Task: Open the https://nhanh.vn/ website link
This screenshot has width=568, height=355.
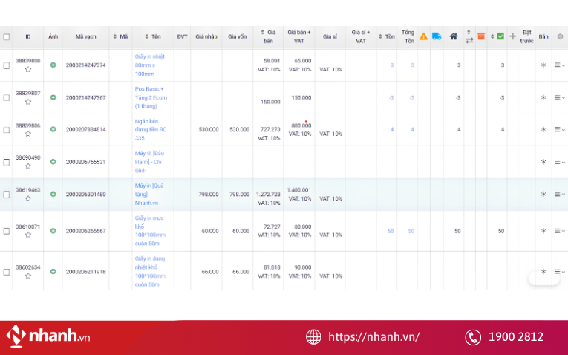Action: click(373, 337)
